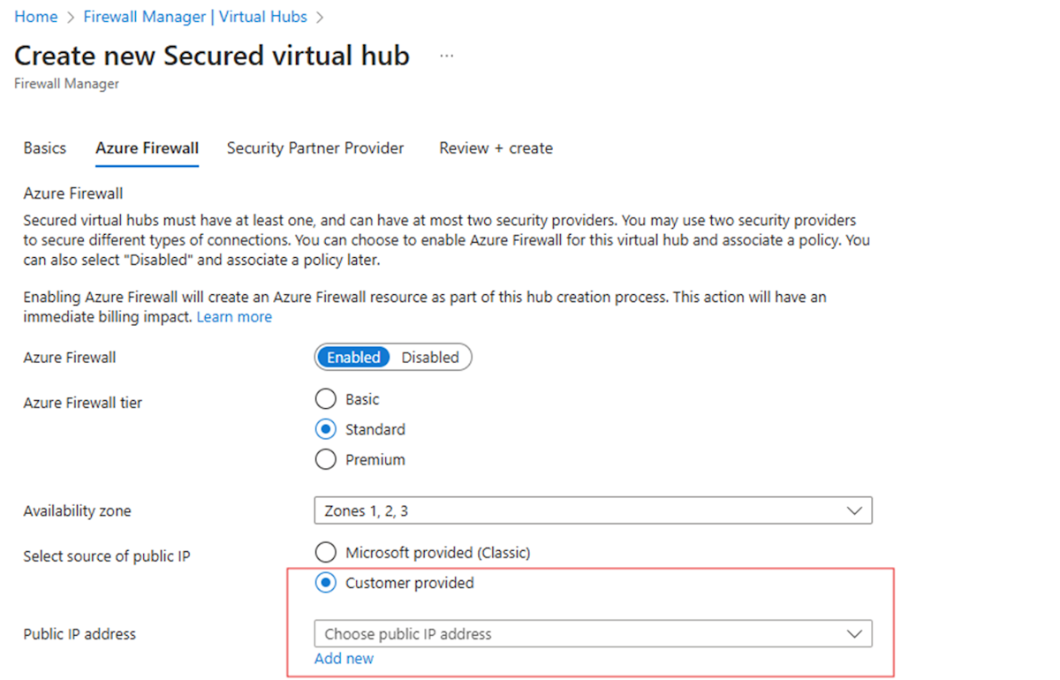The image size is (1060, 680).
Task: Click Add new under public IP address
Action: click(x=344, y=658)
